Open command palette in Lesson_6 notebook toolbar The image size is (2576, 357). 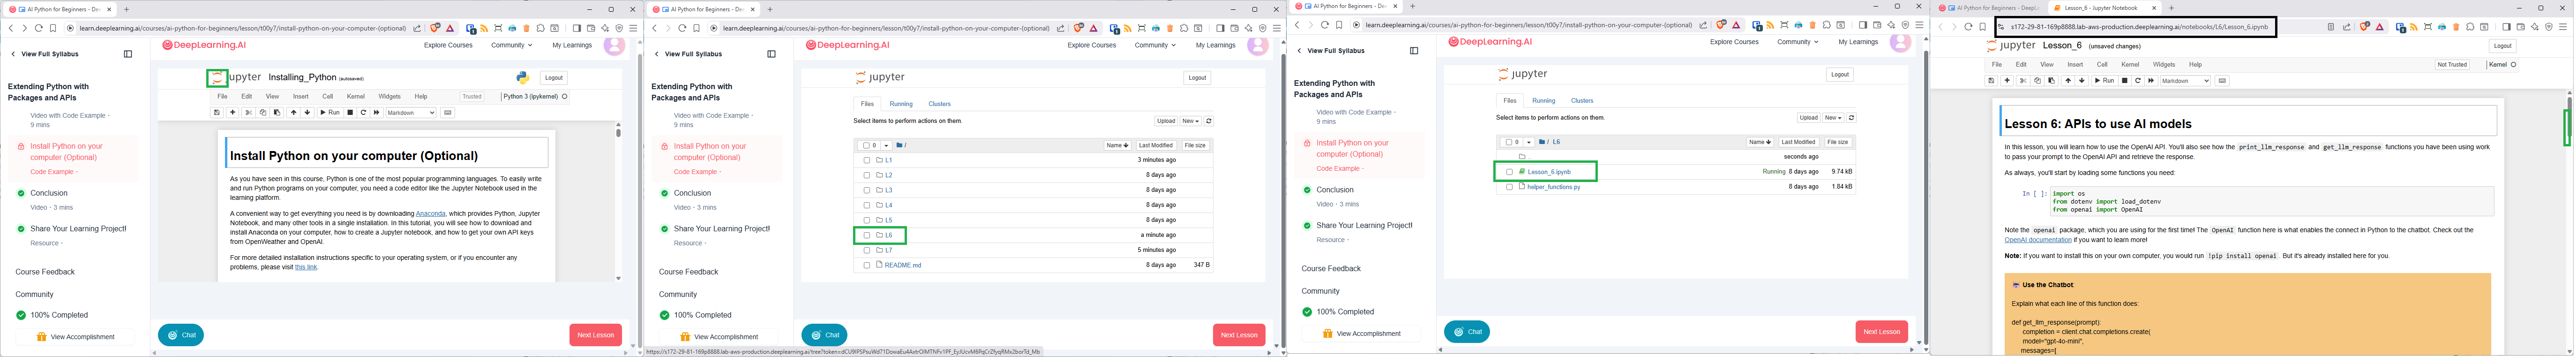pos(2223,81)
